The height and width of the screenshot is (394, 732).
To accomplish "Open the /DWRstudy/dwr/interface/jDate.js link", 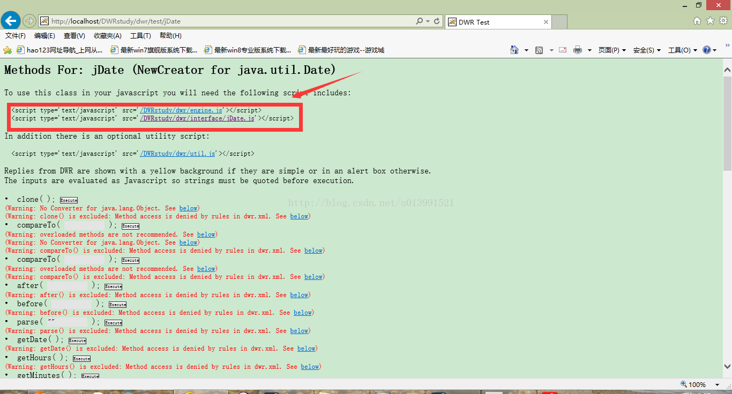I will [x=197, y=118].
